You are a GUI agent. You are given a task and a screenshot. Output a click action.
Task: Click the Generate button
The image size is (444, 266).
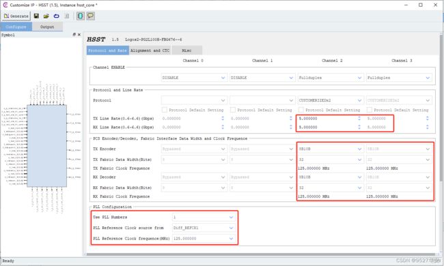point(16,16)
